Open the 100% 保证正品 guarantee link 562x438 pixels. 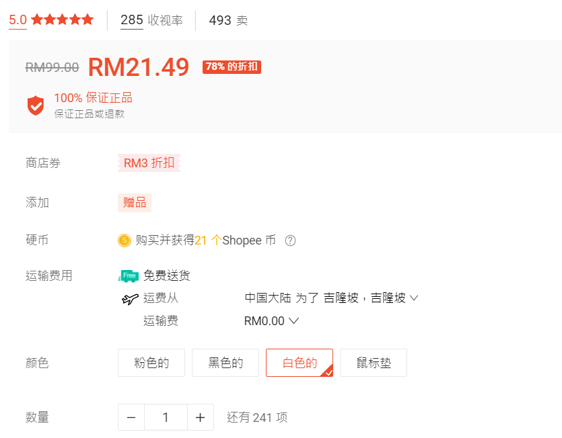tap(93, 97)
